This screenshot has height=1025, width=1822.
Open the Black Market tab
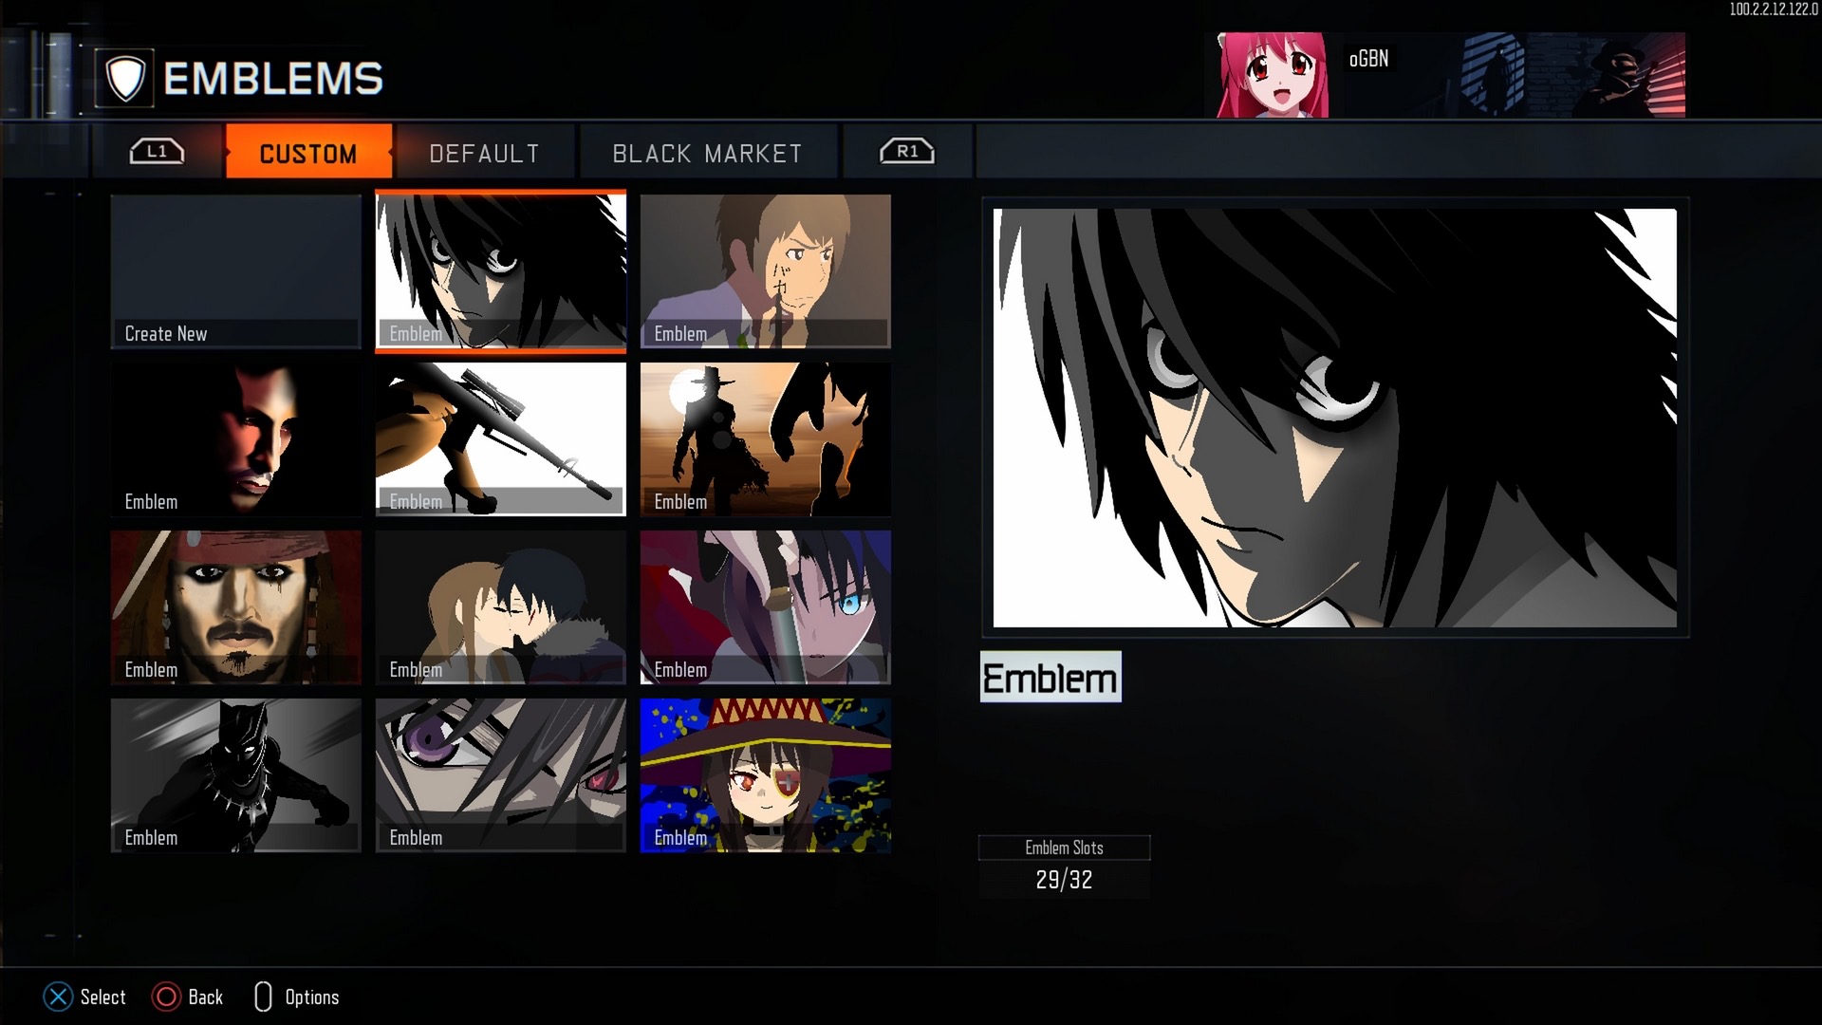coord(707,153)
